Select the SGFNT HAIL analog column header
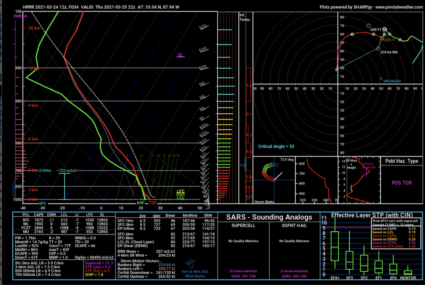The width and height of the screenshot is (425, 285). point(294,226)
